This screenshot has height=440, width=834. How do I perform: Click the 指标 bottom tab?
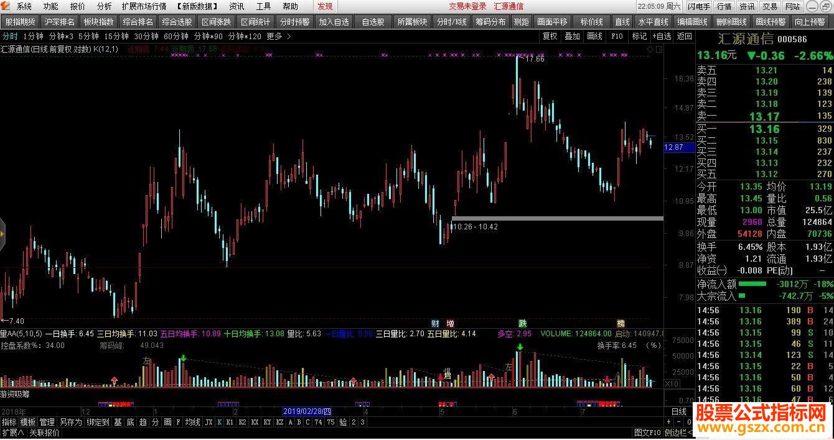(x=9, y=422)
